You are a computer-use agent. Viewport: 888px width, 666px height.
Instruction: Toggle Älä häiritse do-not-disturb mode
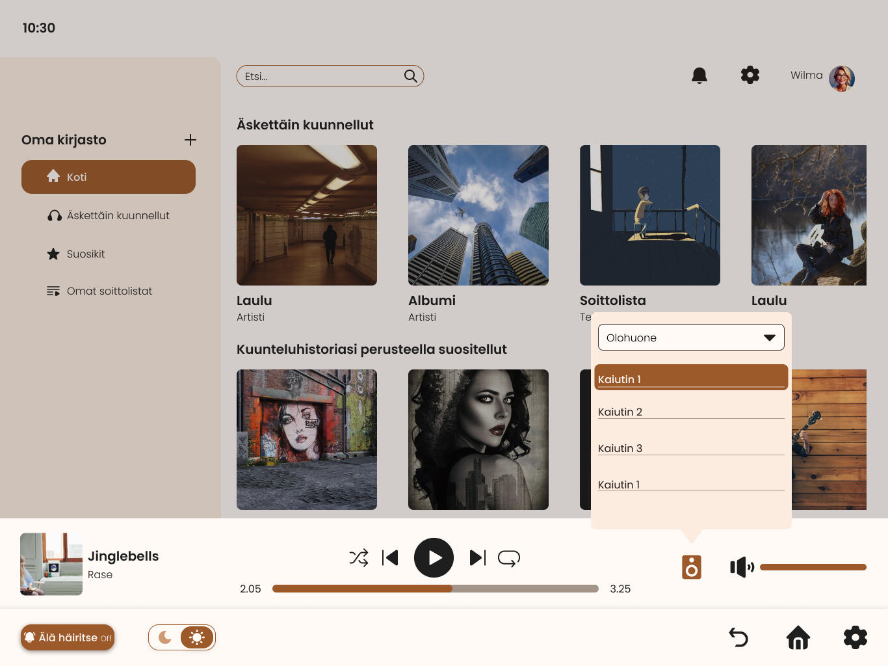coord(68,637)
